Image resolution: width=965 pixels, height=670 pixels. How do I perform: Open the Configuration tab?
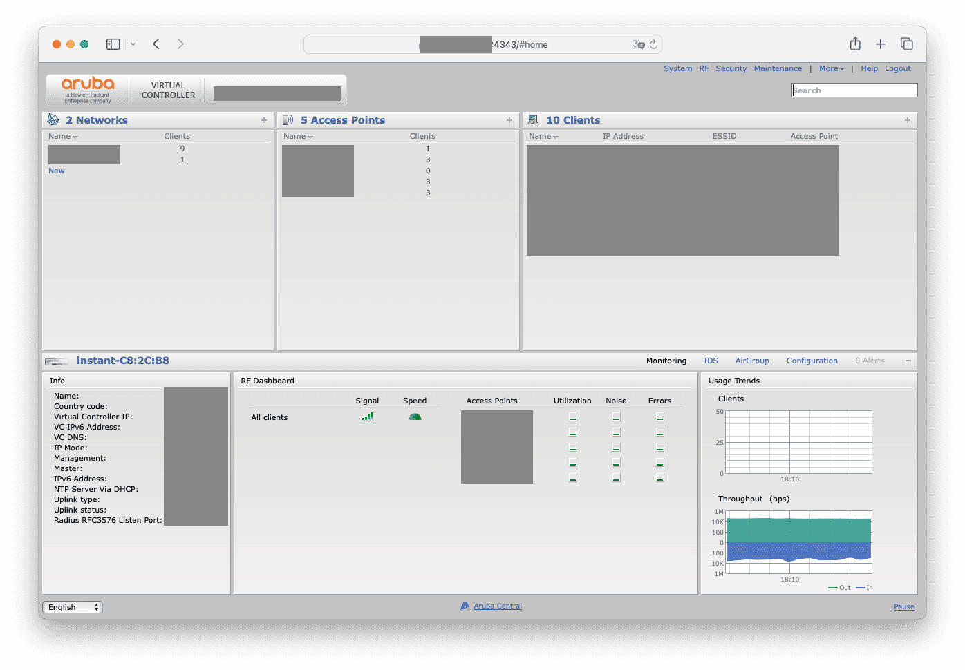click(x=812, y=361)
